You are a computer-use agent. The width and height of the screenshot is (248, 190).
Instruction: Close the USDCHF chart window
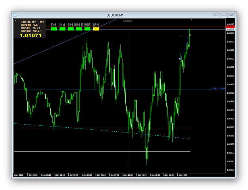point(231,15)
